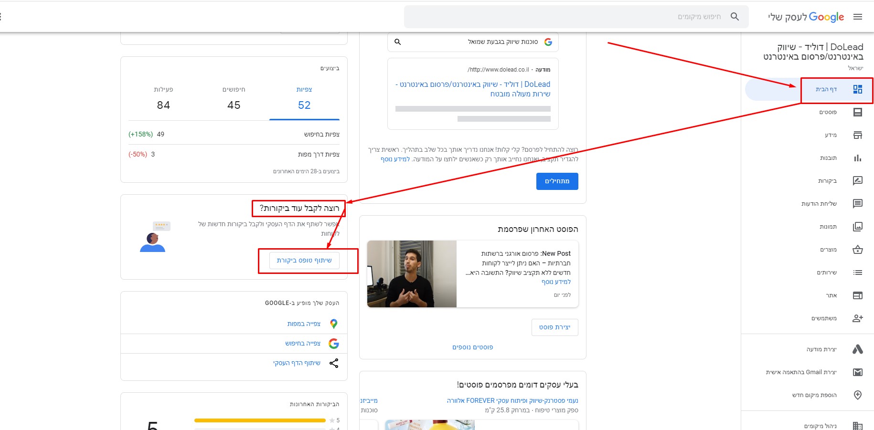The width and height of the screenshot is (874, 430).
Task: Select the חיפושים performance tab
Action: [234, 100]
